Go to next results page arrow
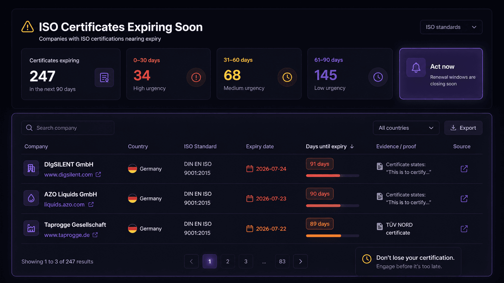This screenshot has height=283, width=504. (300, 261)
